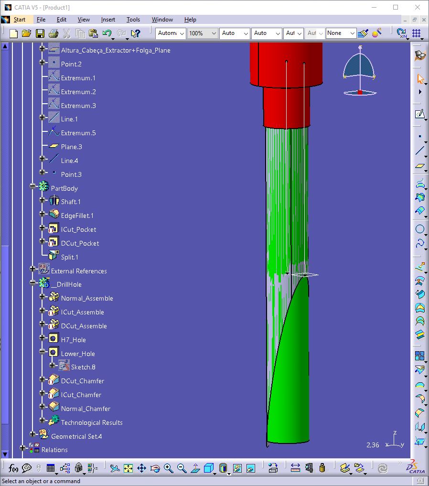Click the design table icon in the bottom toolbar
Screen dimensions: 429x486
(51, 468)
